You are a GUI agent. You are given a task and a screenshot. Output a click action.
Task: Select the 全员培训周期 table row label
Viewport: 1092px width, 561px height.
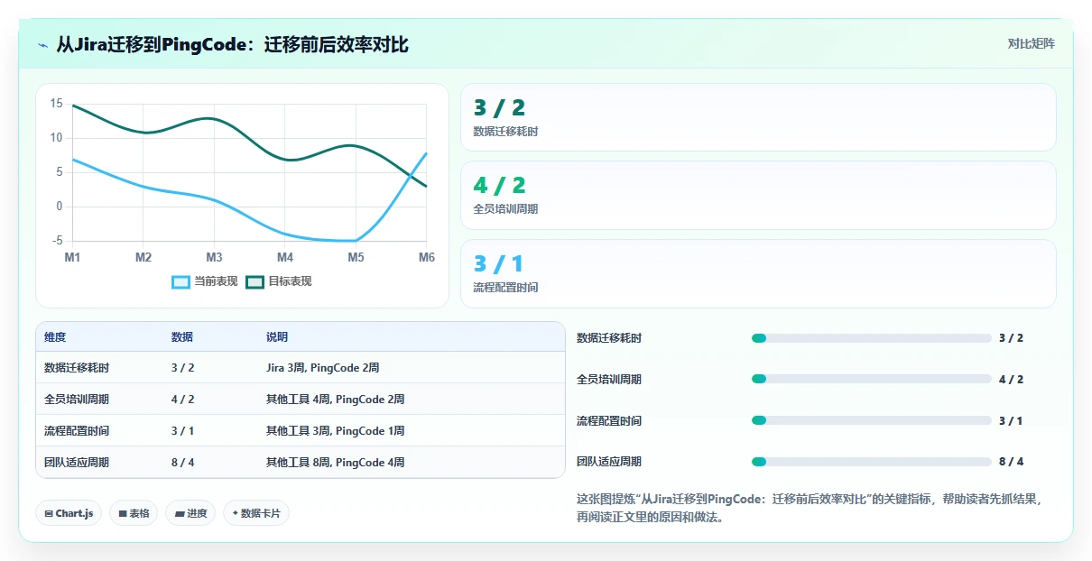(x=77, y=400)
